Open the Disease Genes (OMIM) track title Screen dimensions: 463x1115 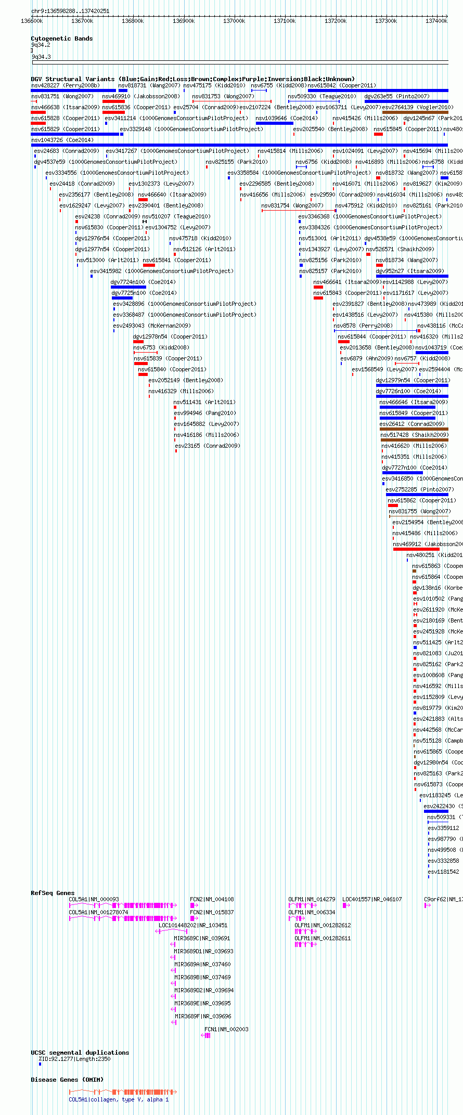point(67,1080)
